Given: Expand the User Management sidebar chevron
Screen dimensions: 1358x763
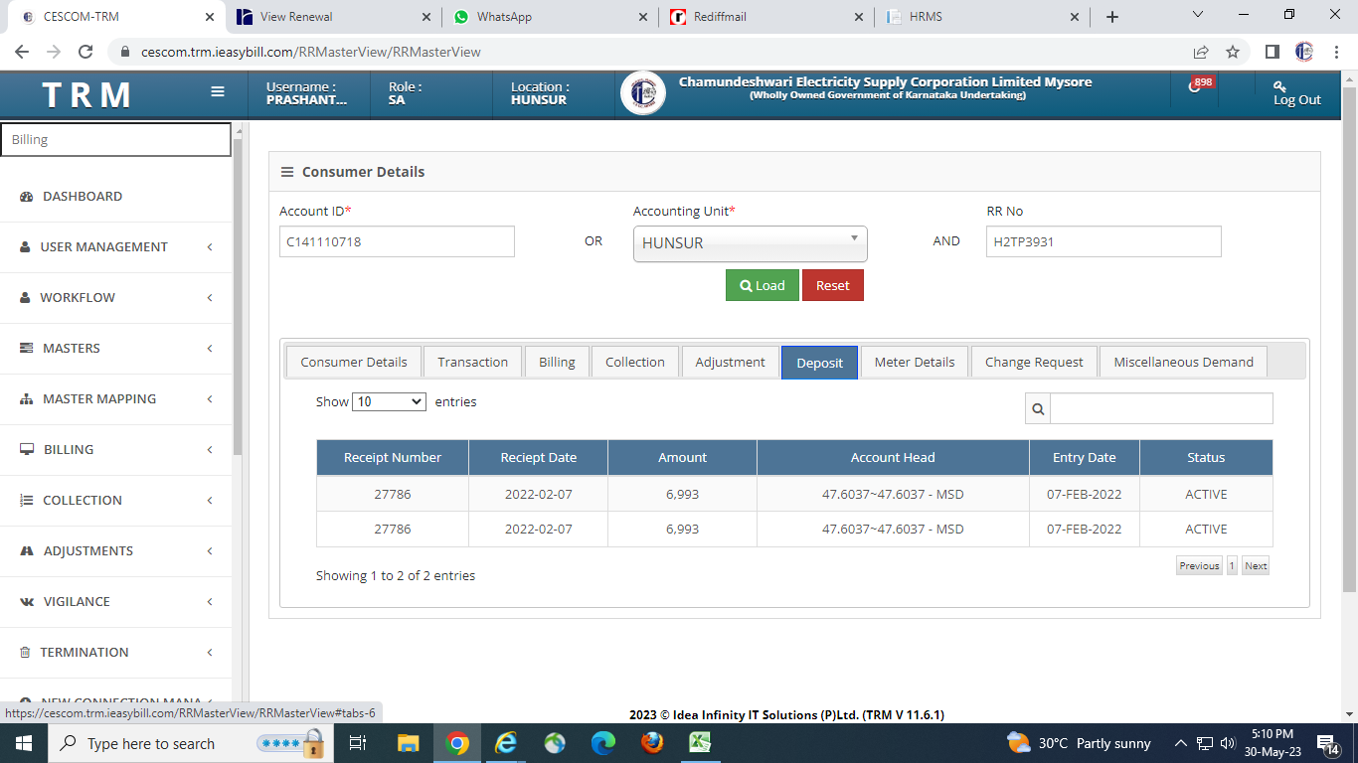Looking at the screenshot, I should point(210,247).
